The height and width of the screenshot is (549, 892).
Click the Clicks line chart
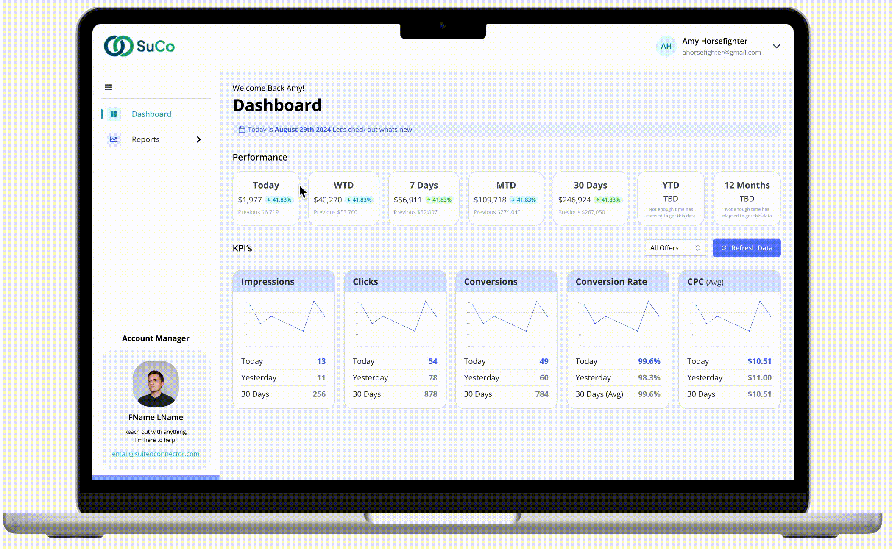click(x=395, y=324)
